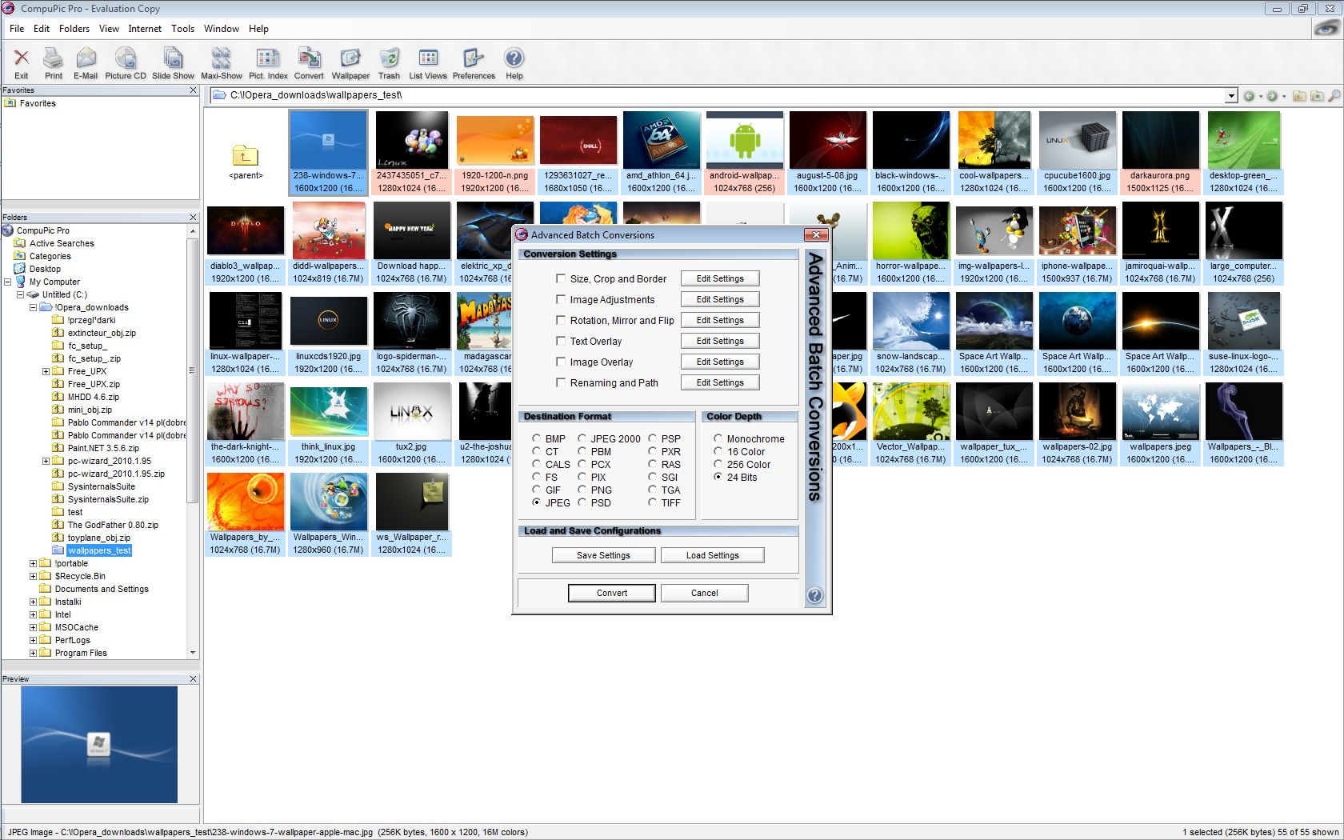
Task: Click the search magnifier icon near the path bar
Action: [1334, 96]
